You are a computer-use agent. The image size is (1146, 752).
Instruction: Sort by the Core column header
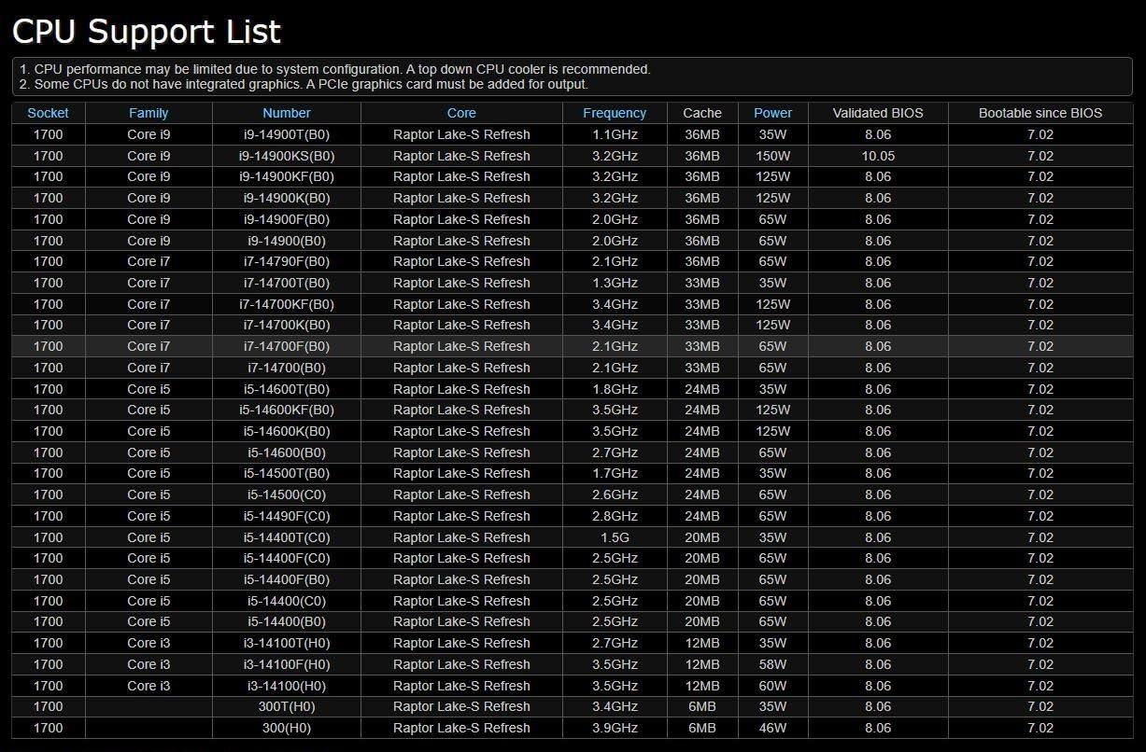[461, 113]
